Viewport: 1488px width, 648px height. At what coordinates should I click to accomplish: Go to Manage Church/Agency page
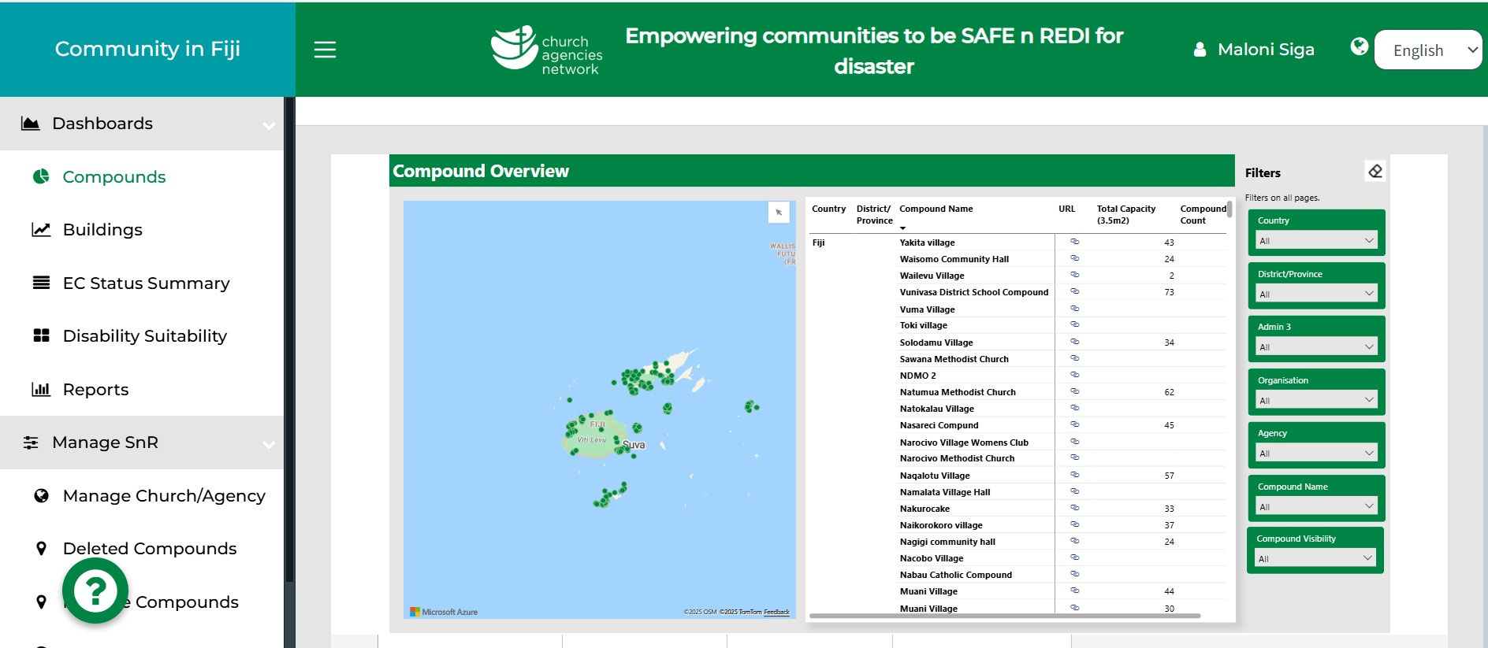(x=164, y=496)
